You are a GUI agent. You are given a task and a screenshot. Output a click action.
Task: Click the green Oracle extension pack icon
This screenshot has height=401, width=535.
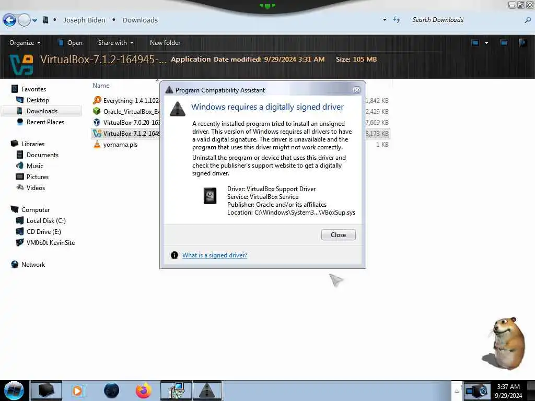pyautogui.click(x=97, y=111)
